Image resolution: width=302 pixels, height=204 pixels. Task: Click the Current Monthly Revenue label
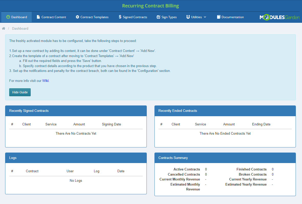[x=180, y=179]
